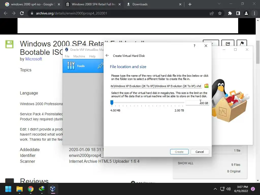260x195 pixels.
Task: Open the network tray icon
Action: [222, 189]
